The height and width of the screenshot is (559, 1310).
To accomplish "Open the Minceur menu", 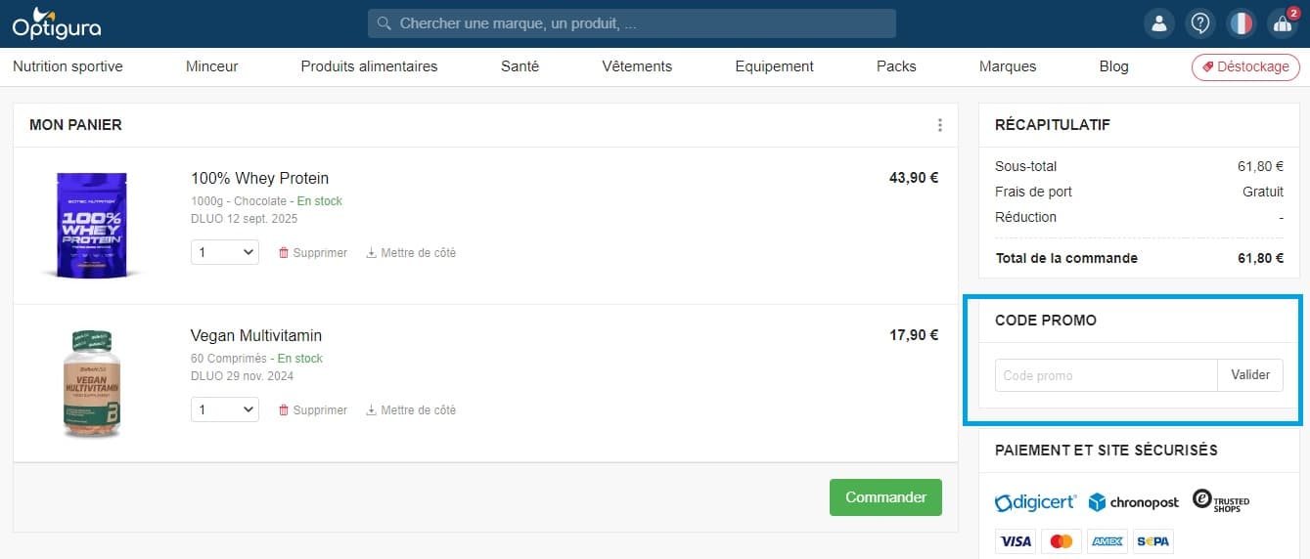I will pyautogui.click(x=212, y=66).
